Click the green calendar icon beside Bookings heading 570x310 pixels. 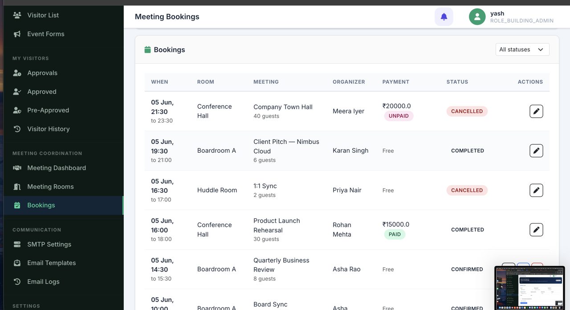tap(147, 49)
